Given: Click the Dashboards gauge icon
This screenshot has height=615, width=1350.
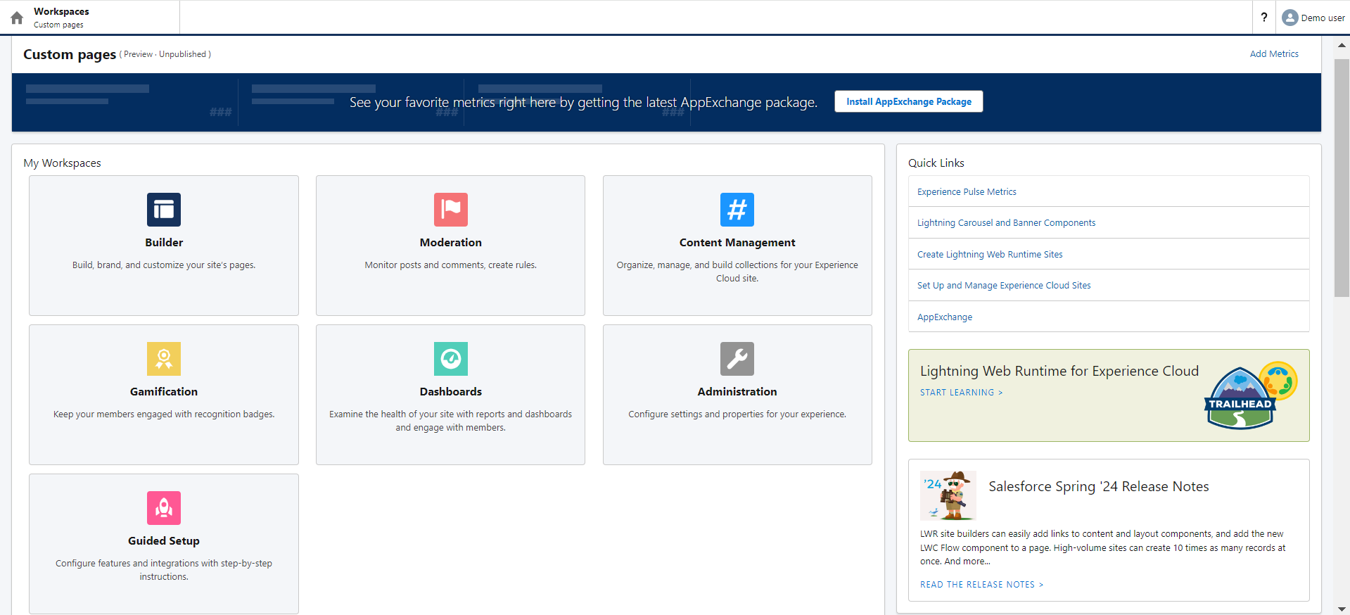Looking at the screenshot, I should pos(450,359).
